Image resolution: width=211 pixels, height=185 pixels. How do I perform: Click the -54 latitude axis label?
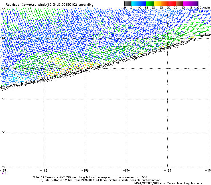point(3,68)
